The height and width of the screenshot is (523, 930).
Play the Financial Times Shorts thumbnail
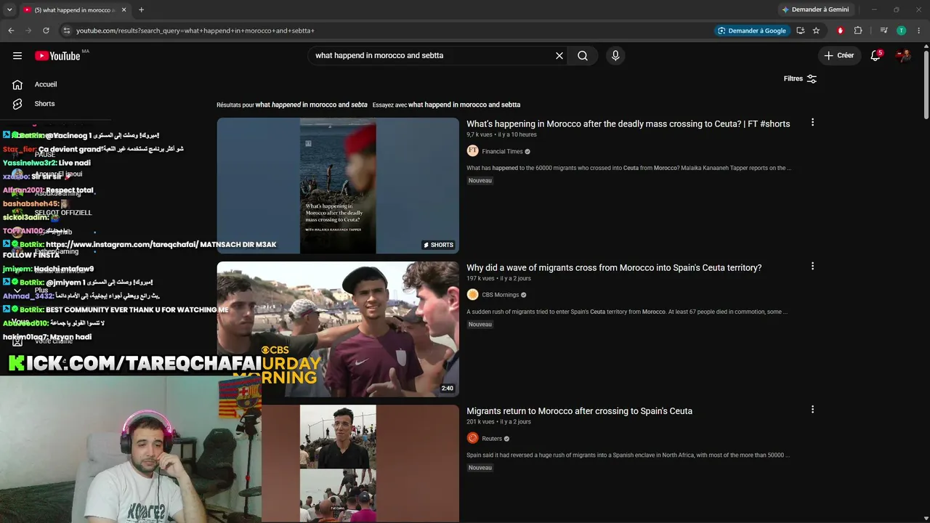[x=338, y=185]
